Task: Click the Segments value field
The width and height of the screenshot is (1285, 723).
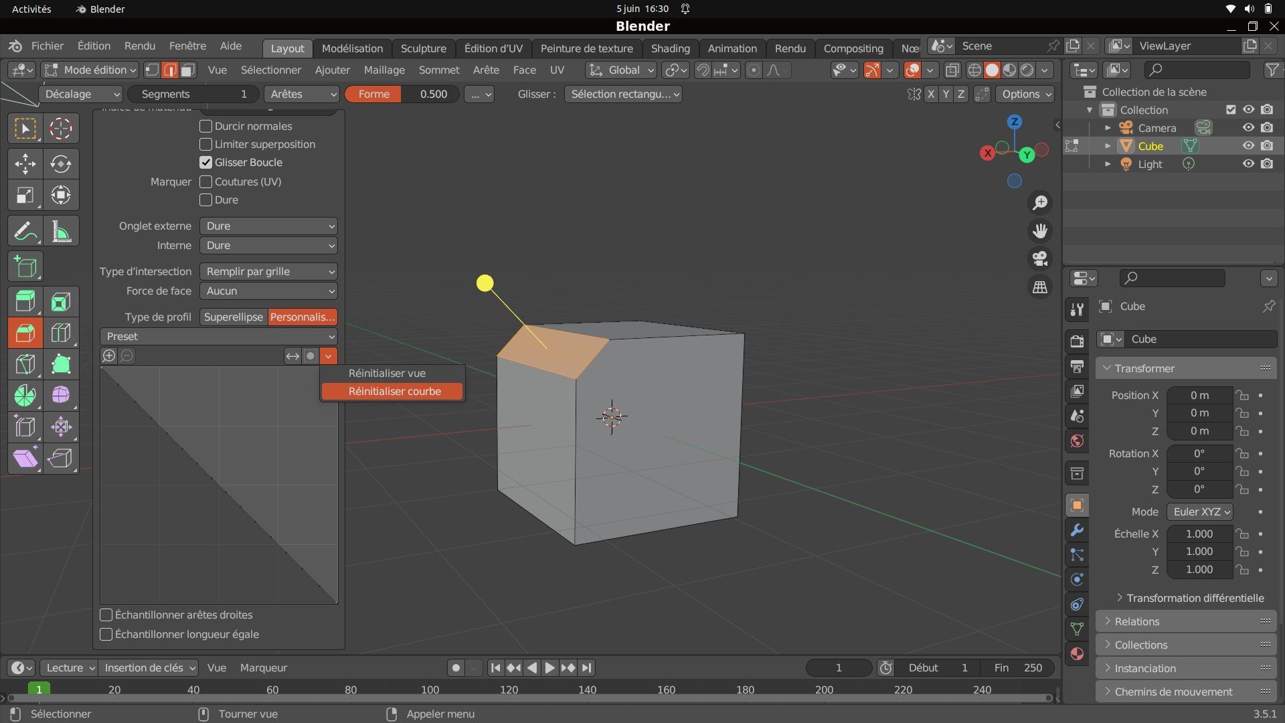Action: click(193, 94)
